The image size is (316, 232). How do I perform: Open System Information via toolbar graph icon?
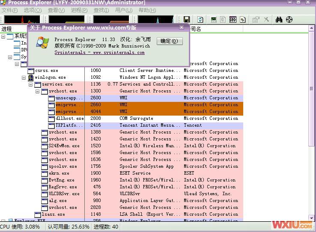(213, 20)
